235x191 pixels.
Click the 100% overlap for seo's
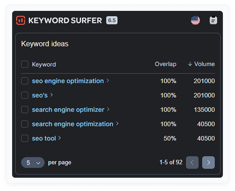point(168,95)
